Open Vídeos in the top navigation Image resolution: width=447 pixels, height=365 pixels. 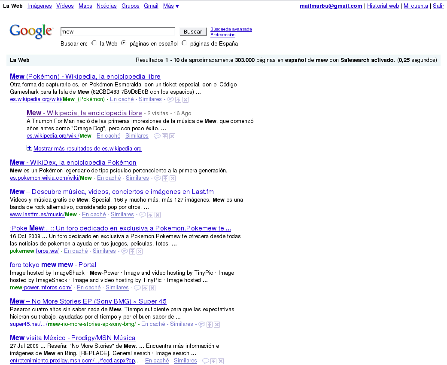point(65,6)
